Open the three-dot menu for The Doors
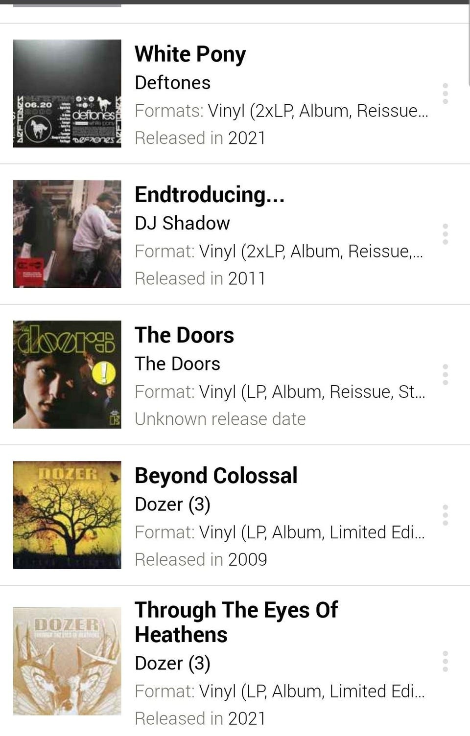The width and height of the screenshot is (470, 736). coord(445,375)
